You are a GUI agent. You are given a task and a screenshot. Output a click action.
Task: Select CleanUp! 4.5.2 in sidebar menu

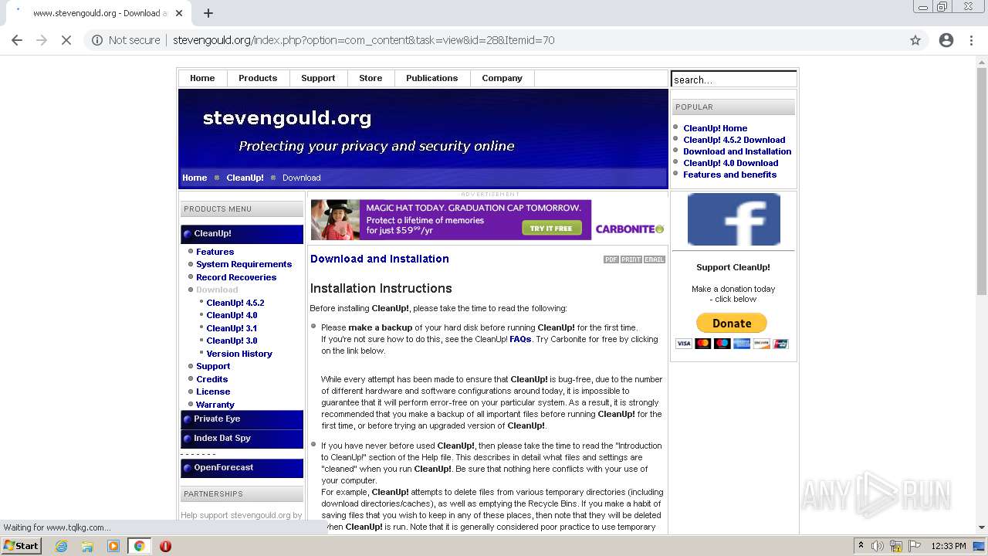click(235, 303)
